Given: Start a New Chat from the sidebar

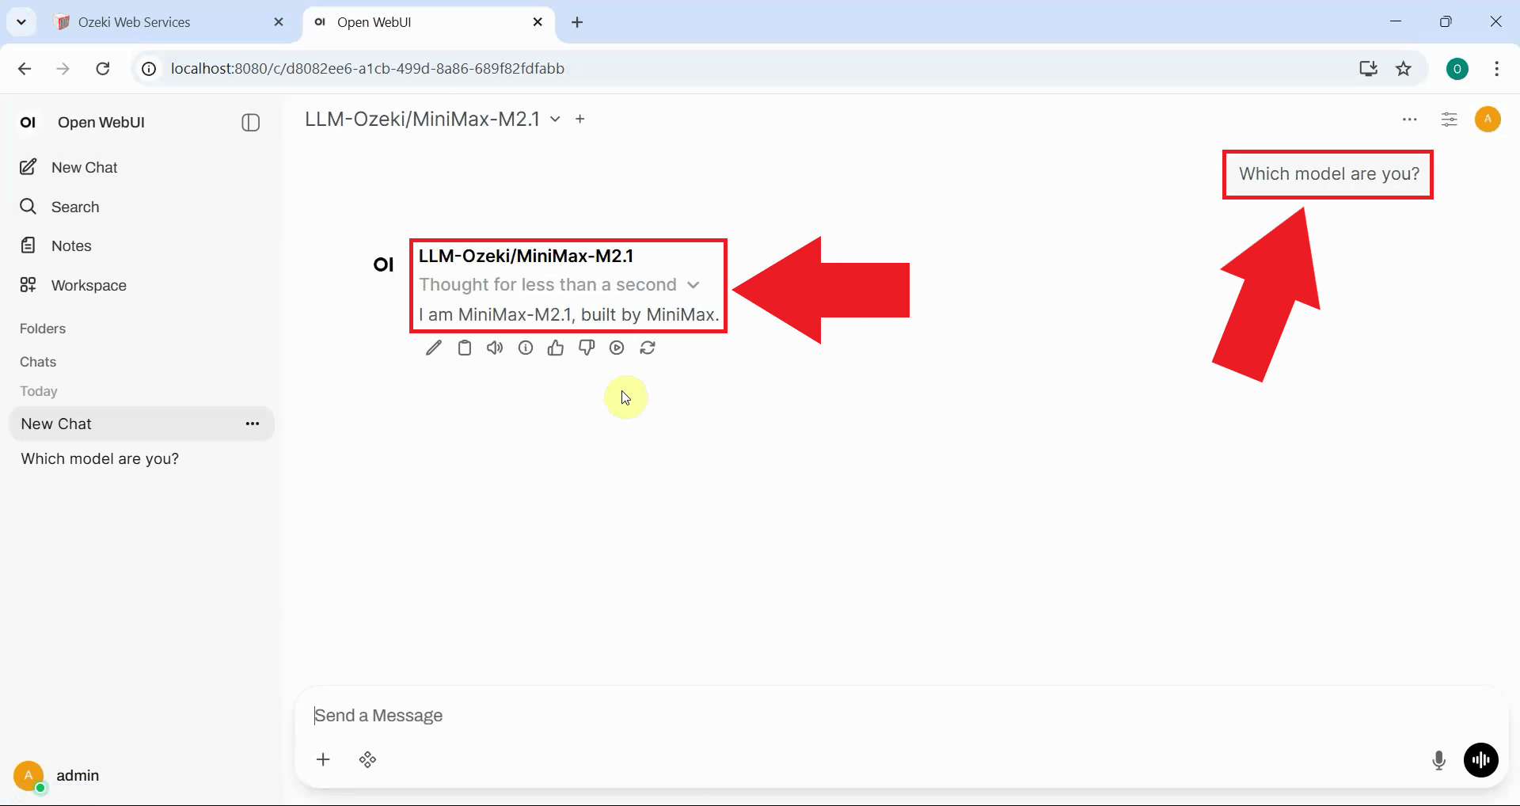Looking at the screenshot, I should (x=82, y=167).
